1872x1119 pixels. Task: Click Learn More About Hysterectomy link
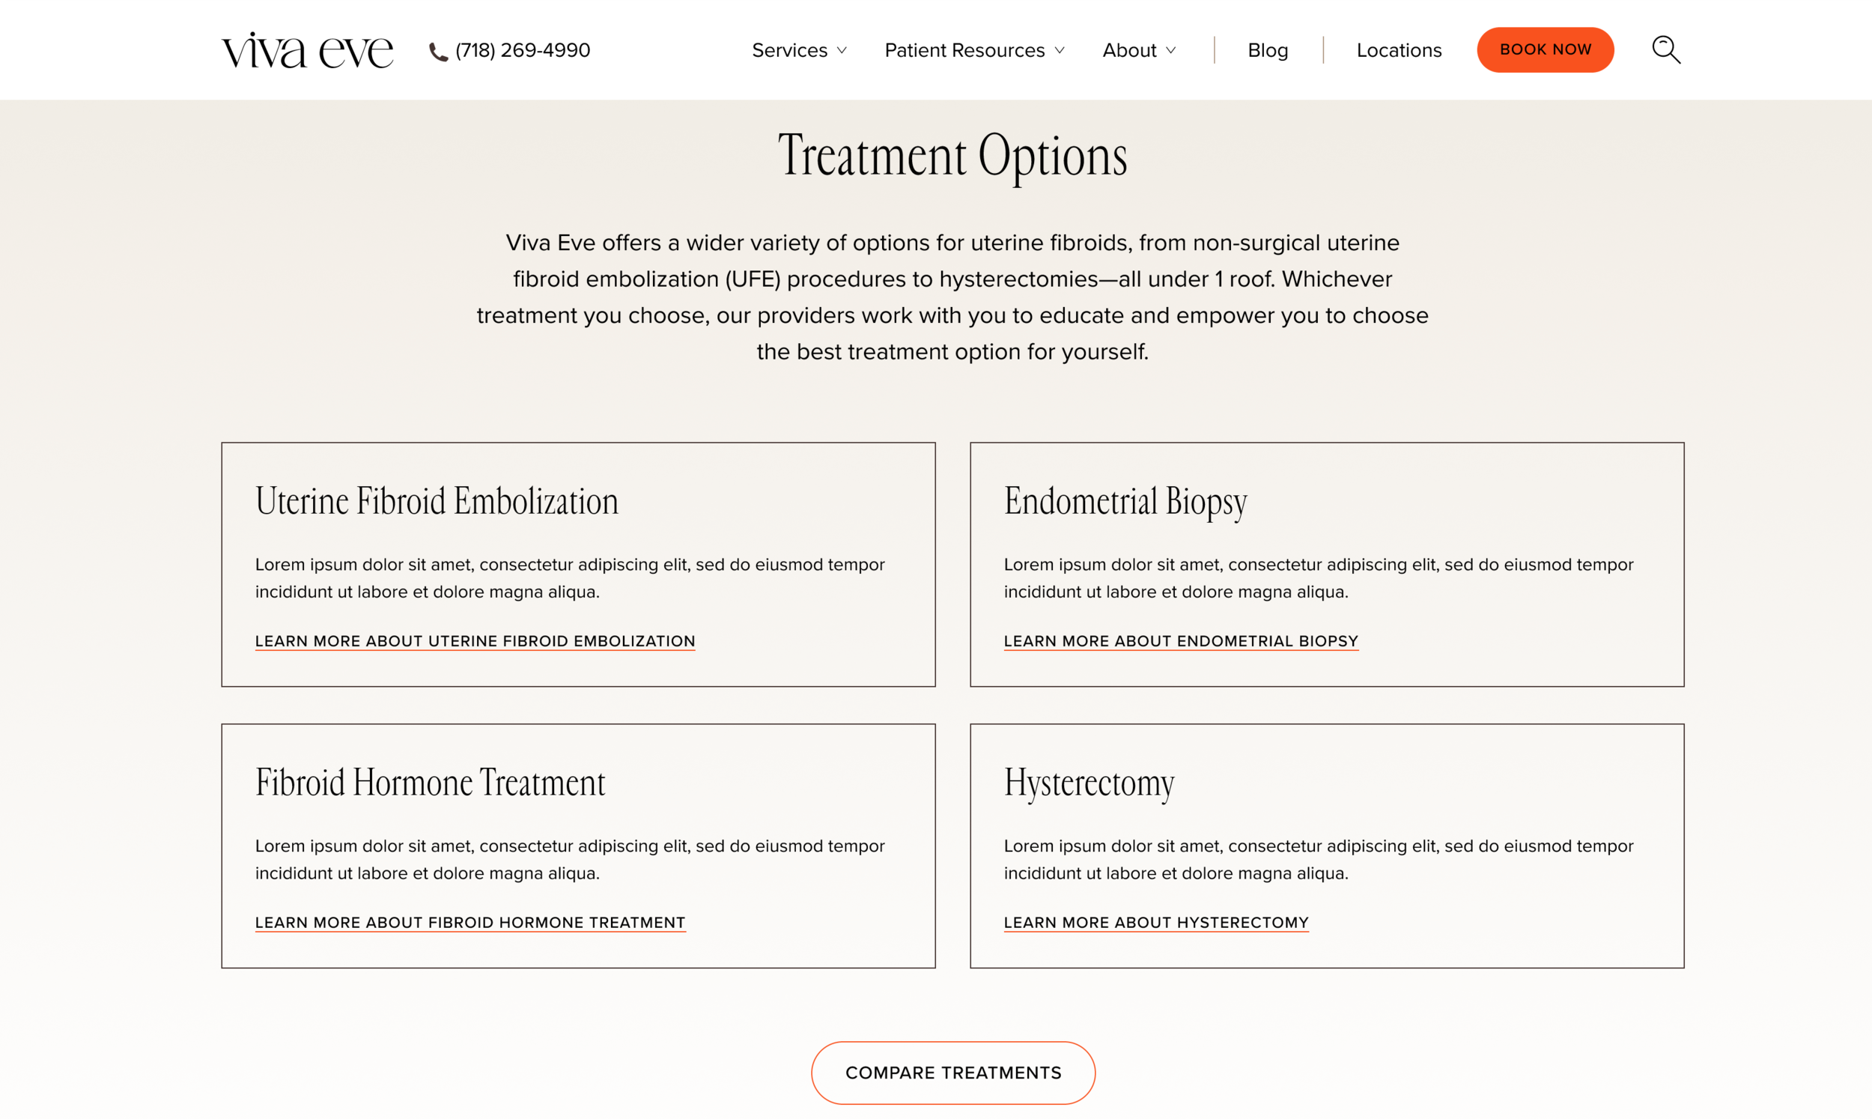coord(1155,922)
